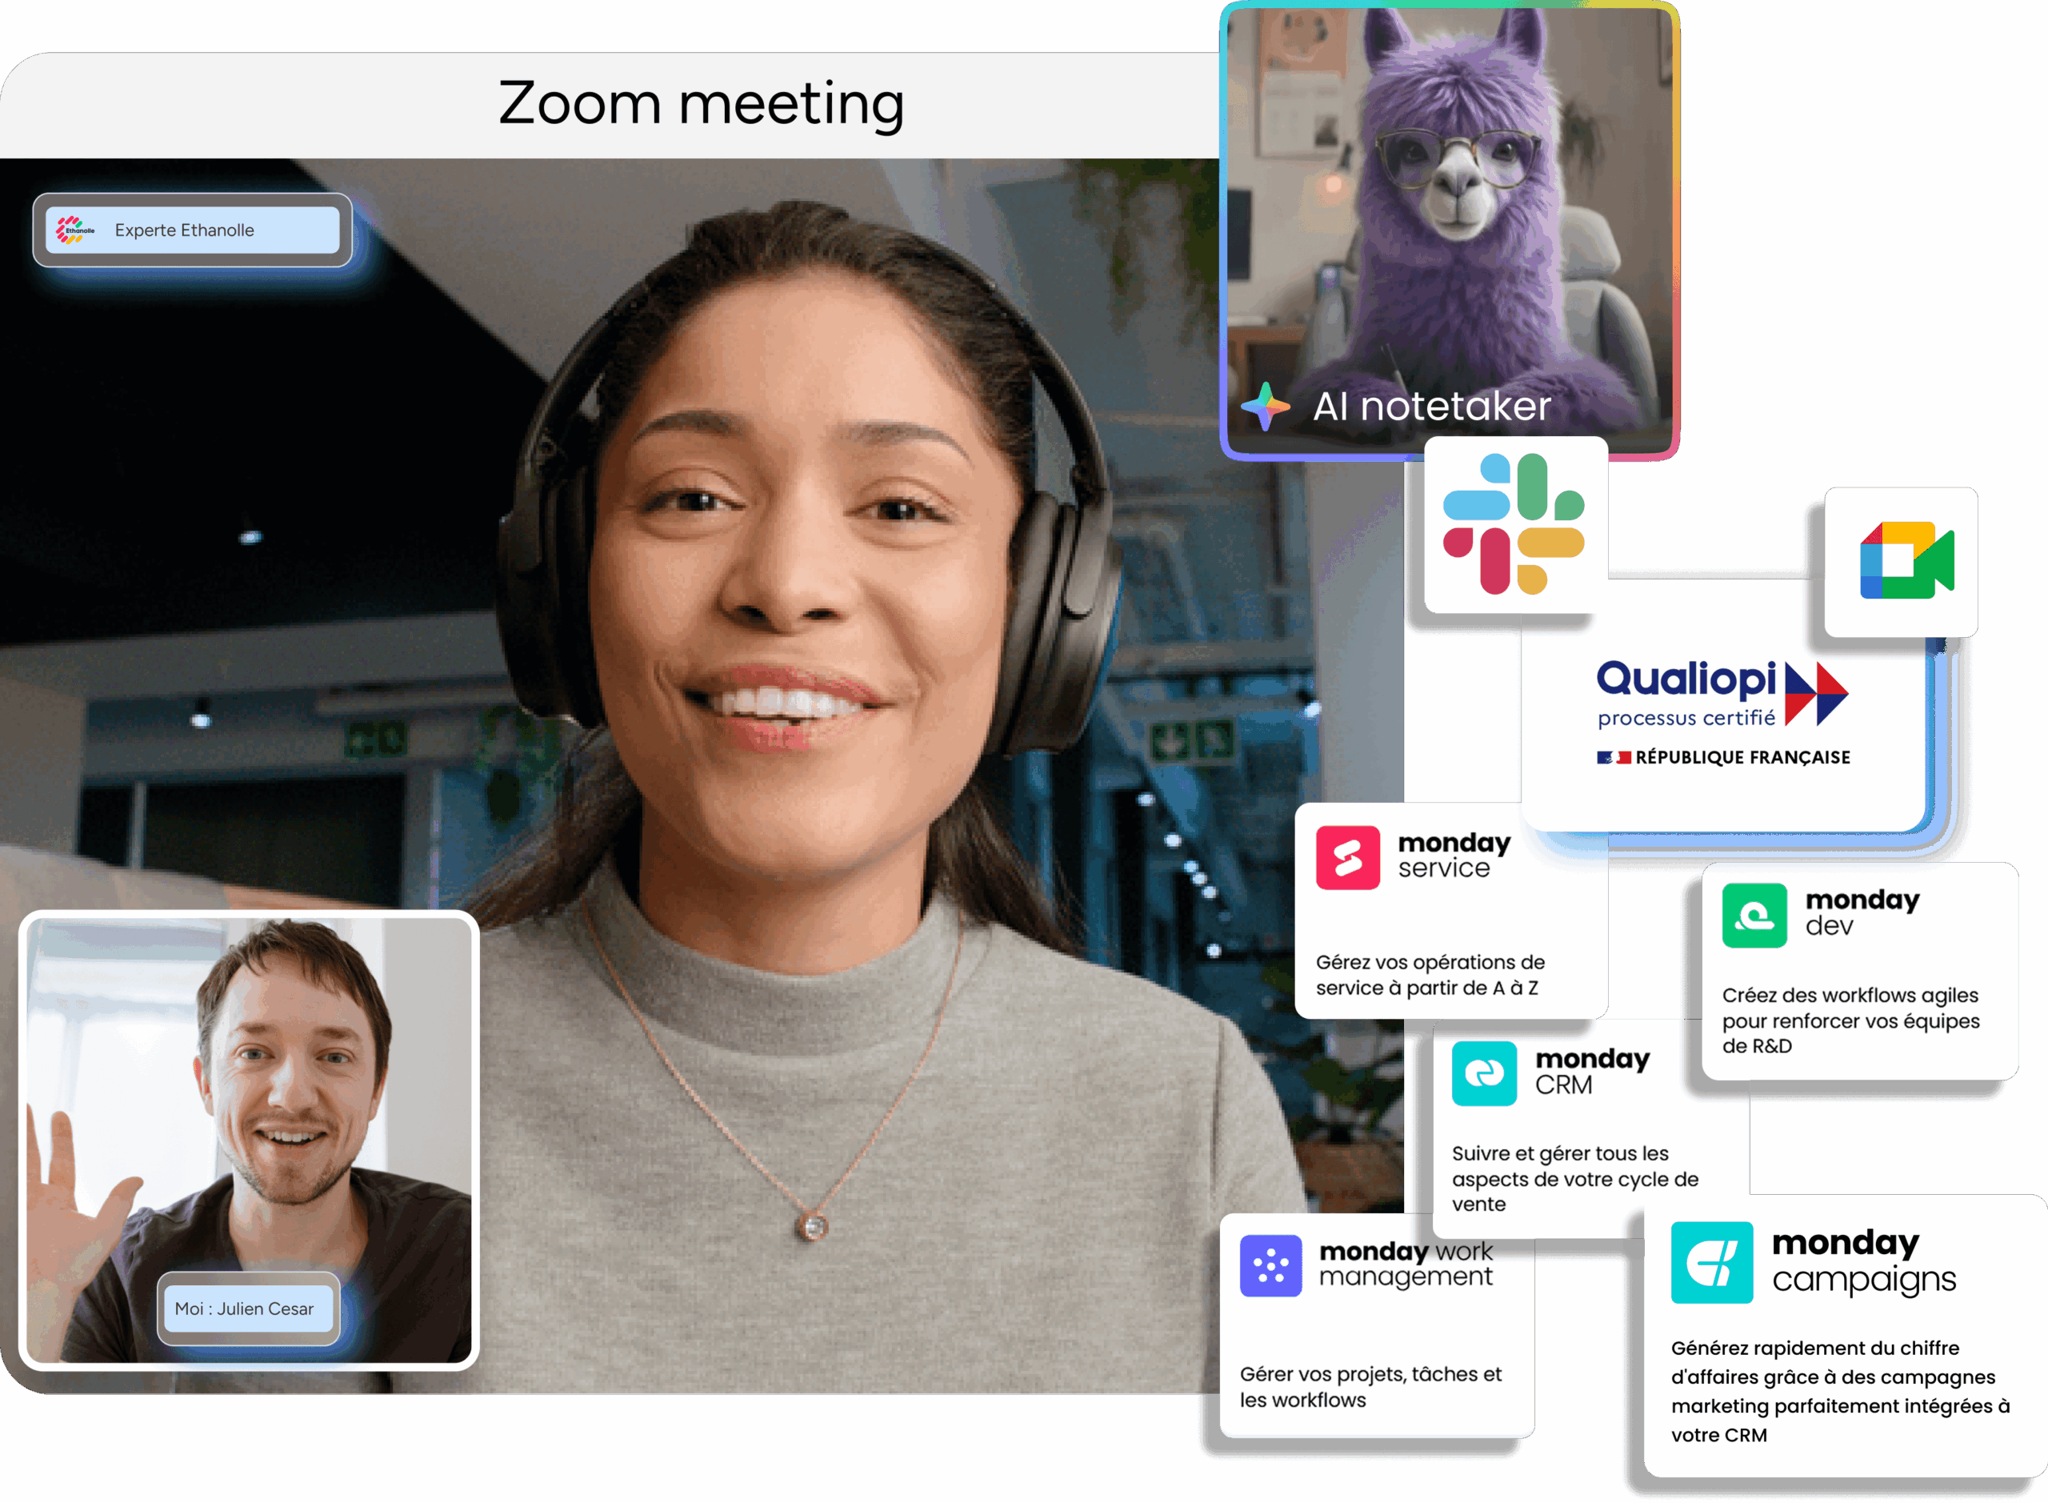Click text 'Gérer vos projets, tâches et les workflows'
Screen dimensions: 2048x1503
pos(1370,1386)
